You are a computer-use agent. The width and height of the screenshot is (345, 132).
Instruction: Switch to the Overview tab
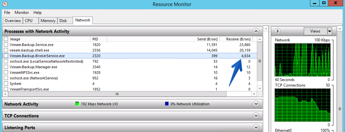[x=13, y=21]
